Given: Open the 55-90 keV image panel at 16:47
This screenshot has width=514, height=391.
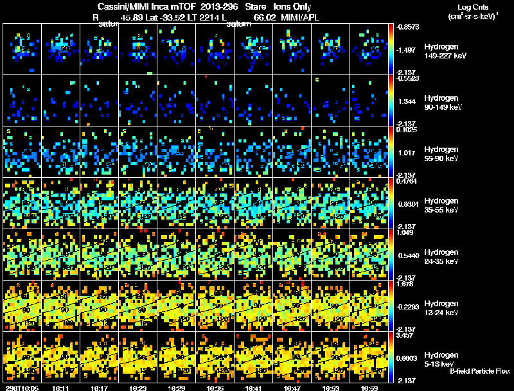Looking at the screenshot, I should click(292, 152).
